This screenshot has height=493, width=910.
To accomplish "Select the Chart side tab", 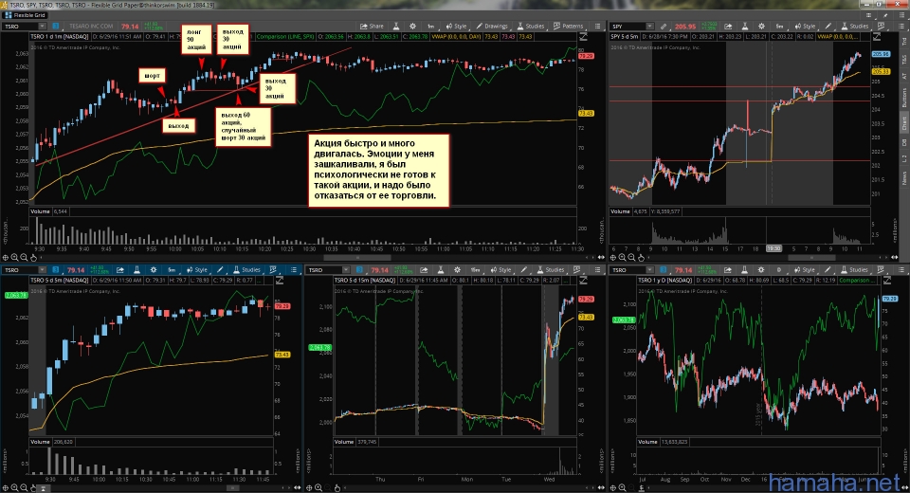I will pyautogui.click(x=904, y=122).
